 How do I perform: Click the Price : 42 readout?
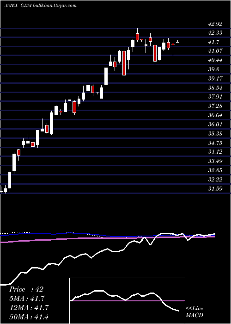click(26, 289)
